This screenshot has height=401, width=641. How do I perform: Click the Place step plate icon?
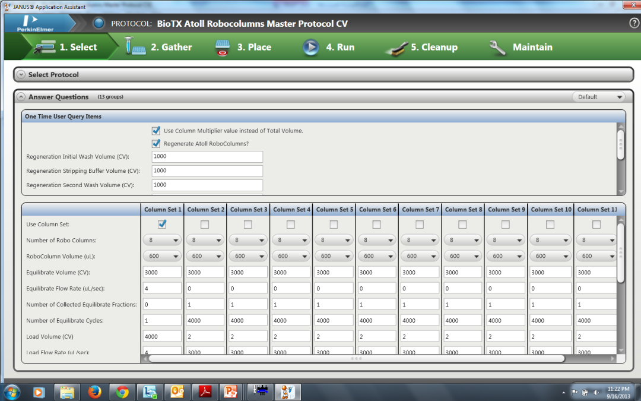pyautogui.click(x=222, y=47)
